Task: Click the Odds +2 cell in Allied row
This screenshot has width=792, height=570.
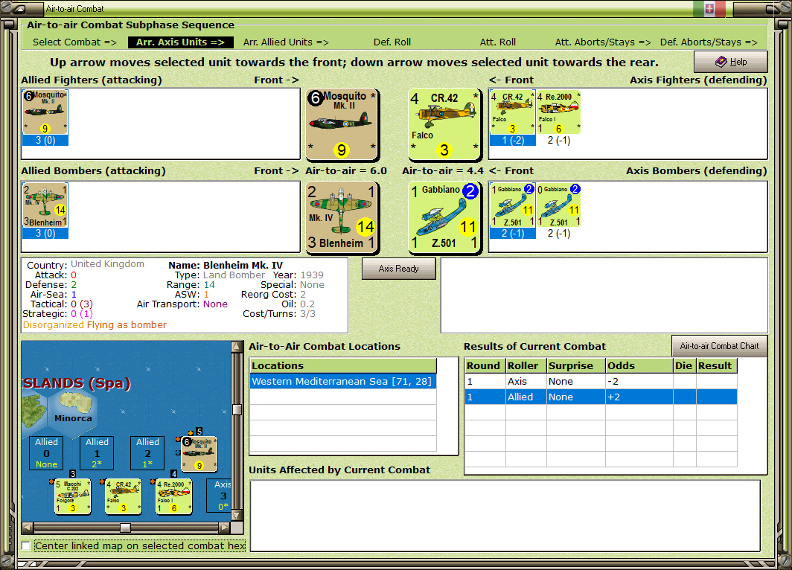Action: pos(639,397)
